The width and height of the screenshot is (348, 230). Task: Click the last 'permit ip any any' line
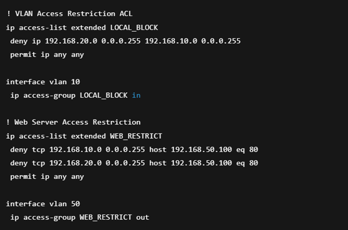(x=47, y=177)
